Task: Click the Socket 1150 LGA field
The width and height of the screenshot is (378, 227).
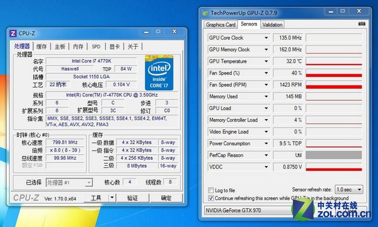Action: pos(92,77)
